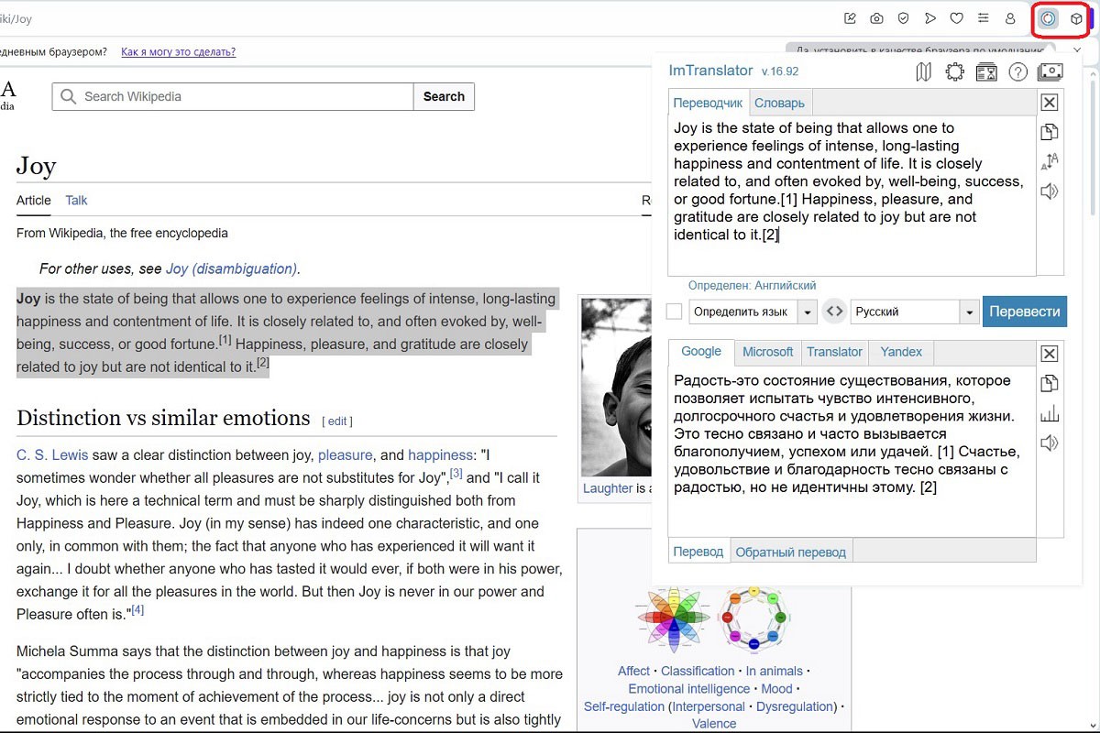Image resolution: width=1100 pixels, height=733 pixels.
Task: Toggle the ImTranslator extension toolbar icon
Action: pos(1049,18)
